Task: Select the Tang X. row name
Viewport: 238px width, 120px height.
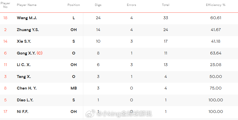Action: 24,77
